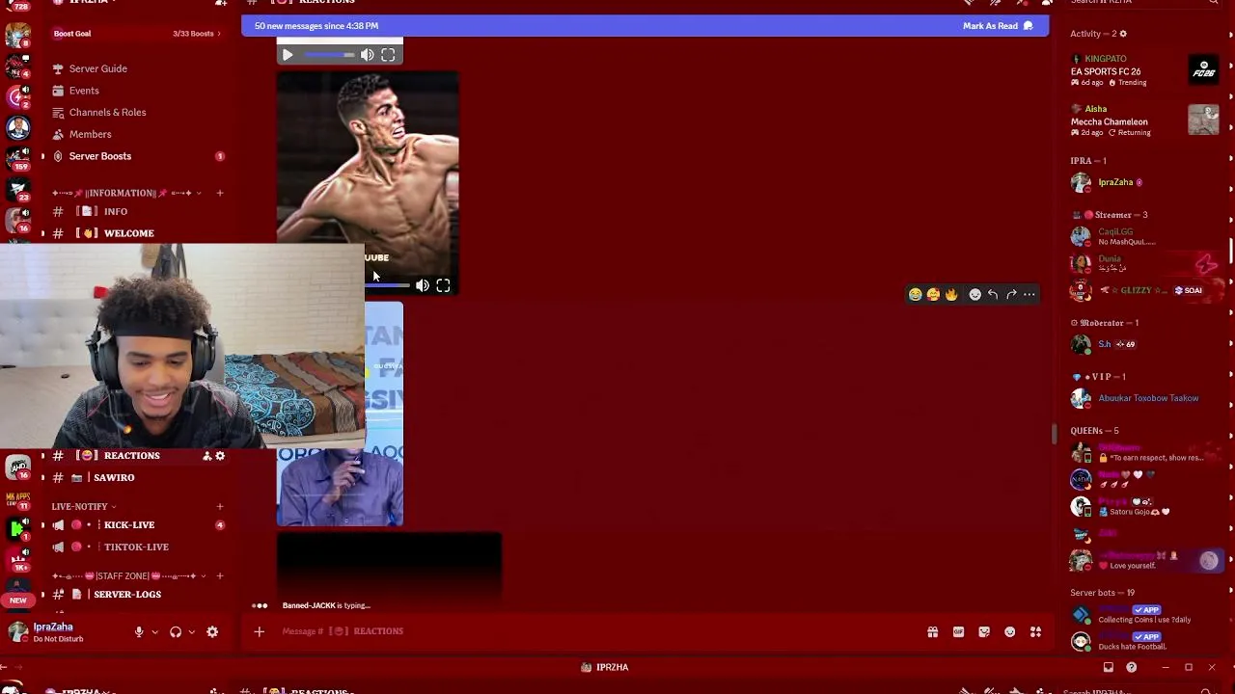Jump to the 50 new messages
Viewport: 1235px width, 694px height.
tap(316, 26)
